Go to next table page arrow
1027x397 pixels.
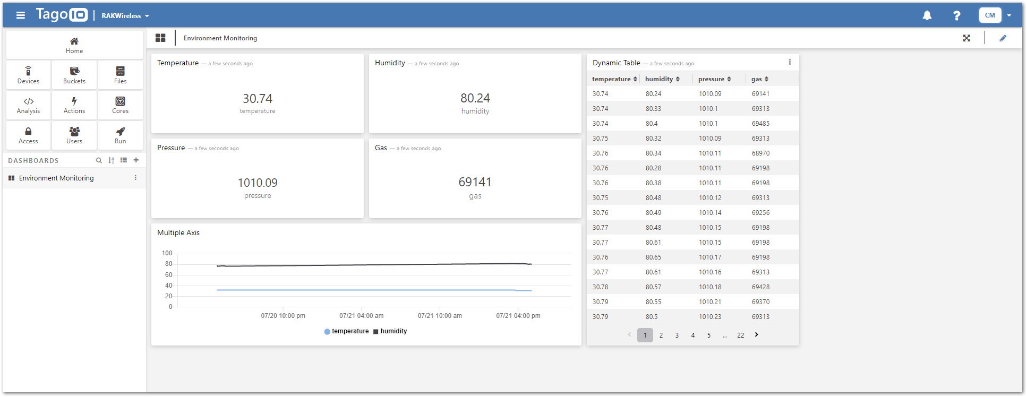tap(756, 335)
